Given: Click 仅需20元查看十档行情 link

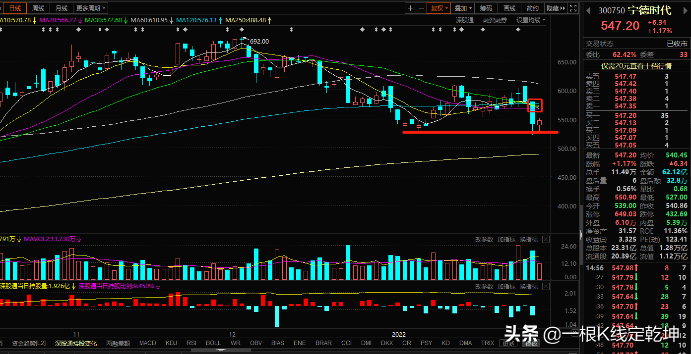Looking at the screenshot, I should point(636,66).
